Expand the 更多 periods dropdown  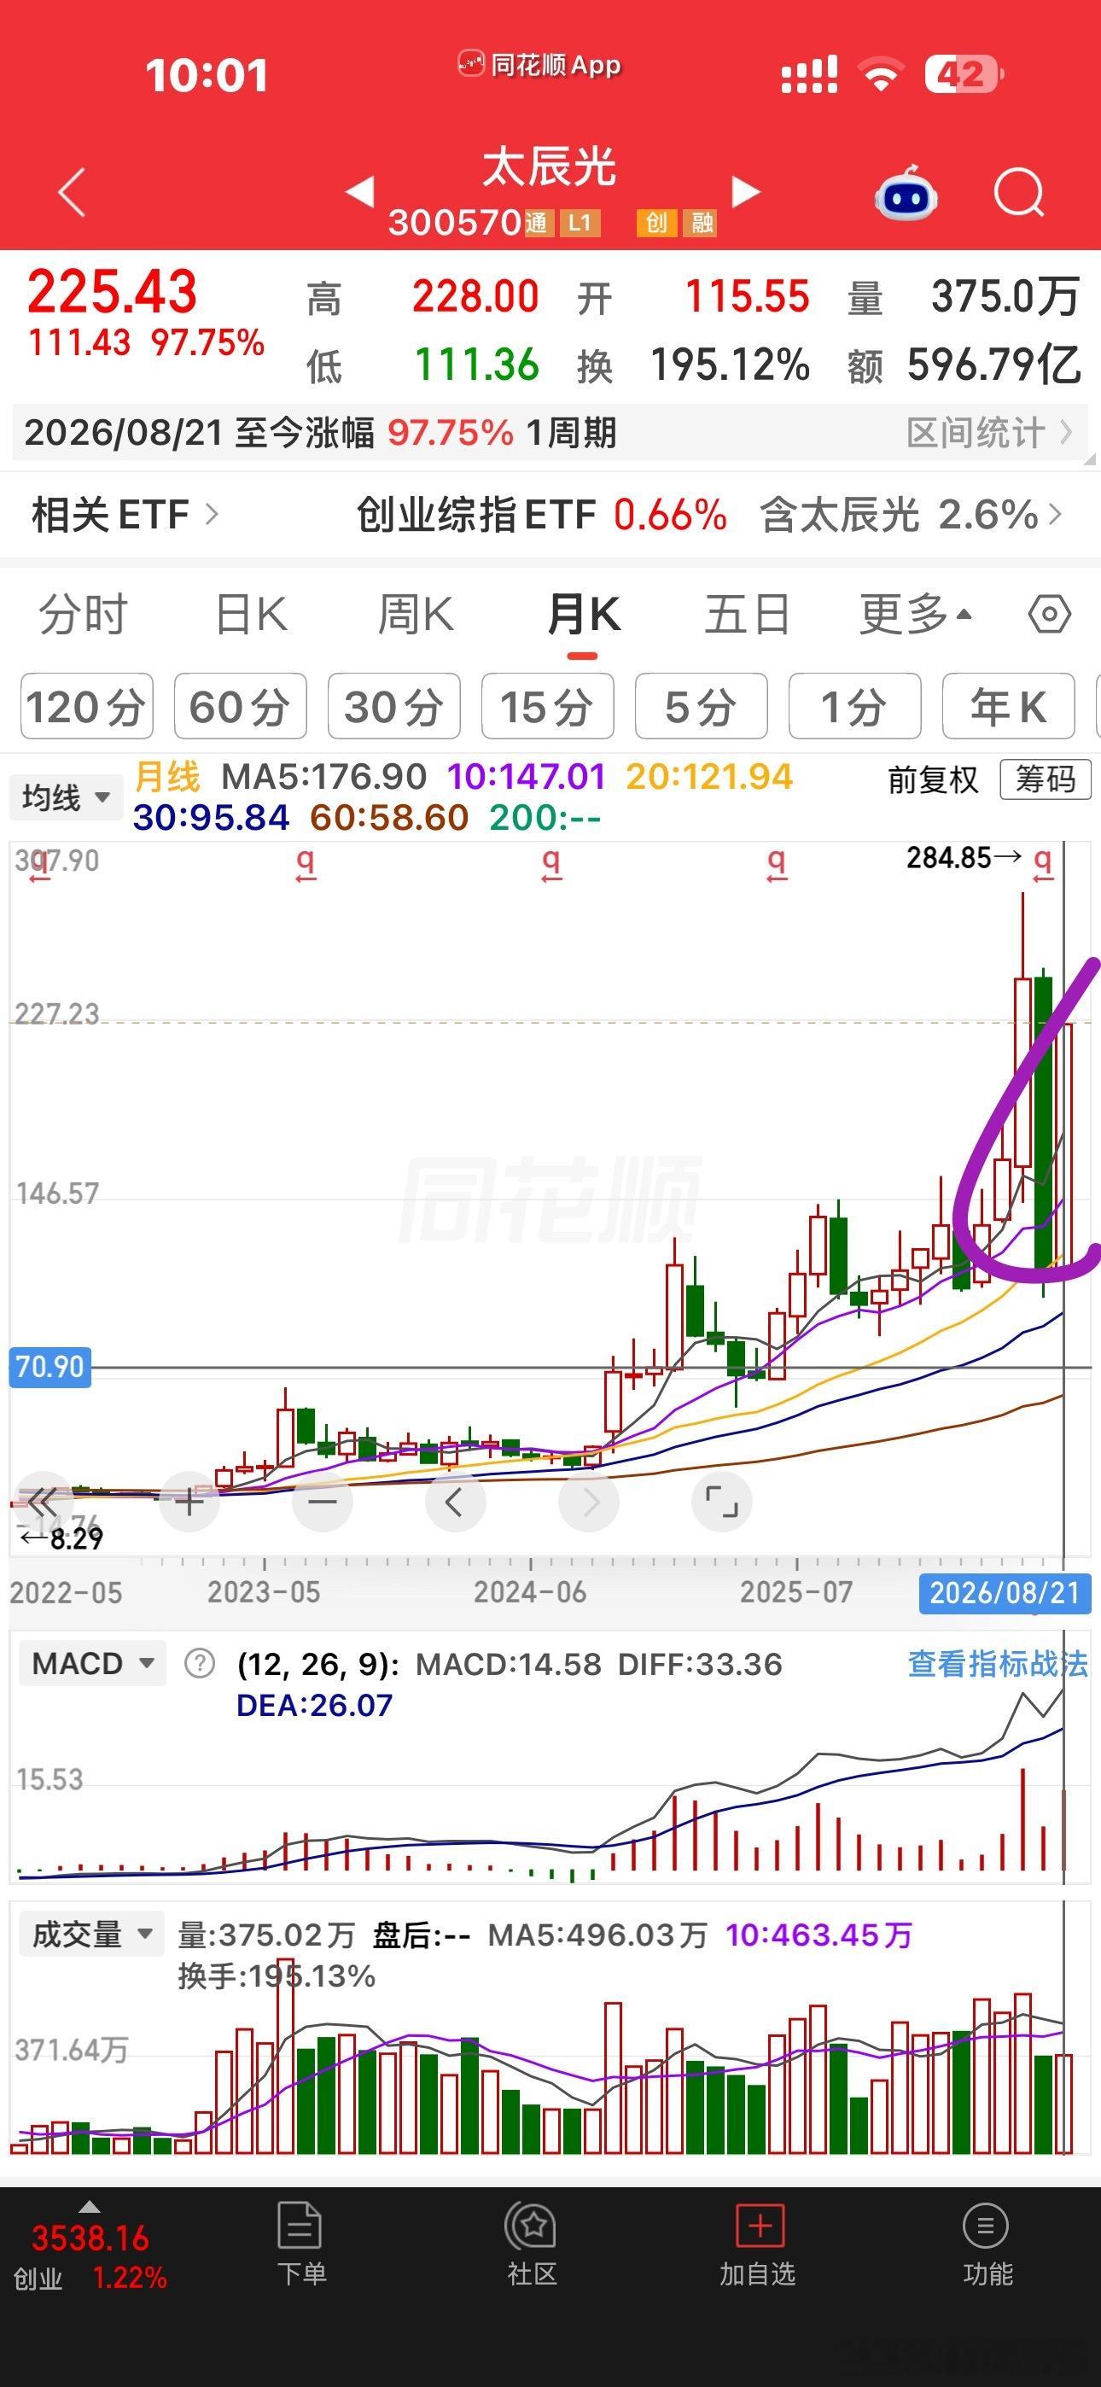coord(915,615)
